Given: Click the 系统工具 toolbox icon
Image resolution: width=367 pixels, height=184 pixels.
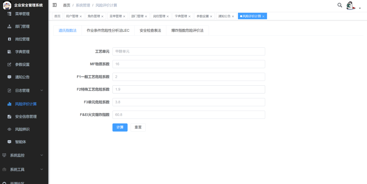Looking at the screenshot, I should tap(4, 169).
